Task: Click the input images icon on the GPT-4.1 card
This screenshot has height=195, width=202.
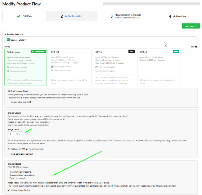Action: pyautogui.click(x=52, y=66)
